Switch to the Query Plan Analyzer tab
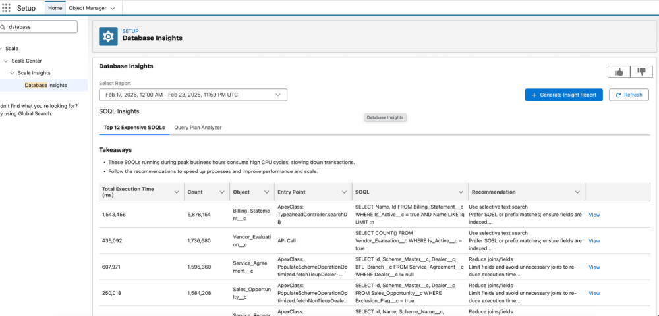Image resolution: width=659 pixels, height=316 pixels. pos(198,127)
